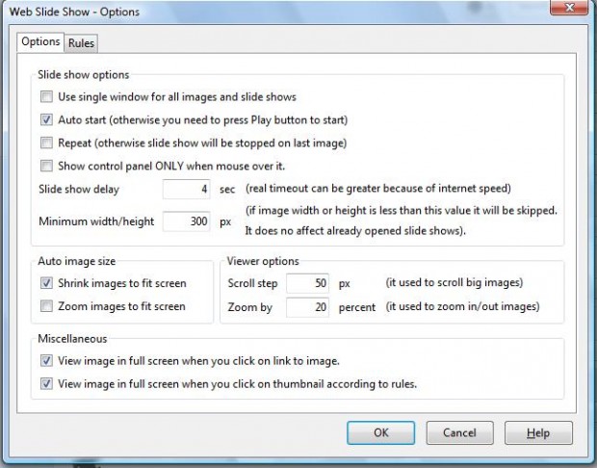
Task: Focus the Zoom by percent field
Action: [x=307, y=307]
